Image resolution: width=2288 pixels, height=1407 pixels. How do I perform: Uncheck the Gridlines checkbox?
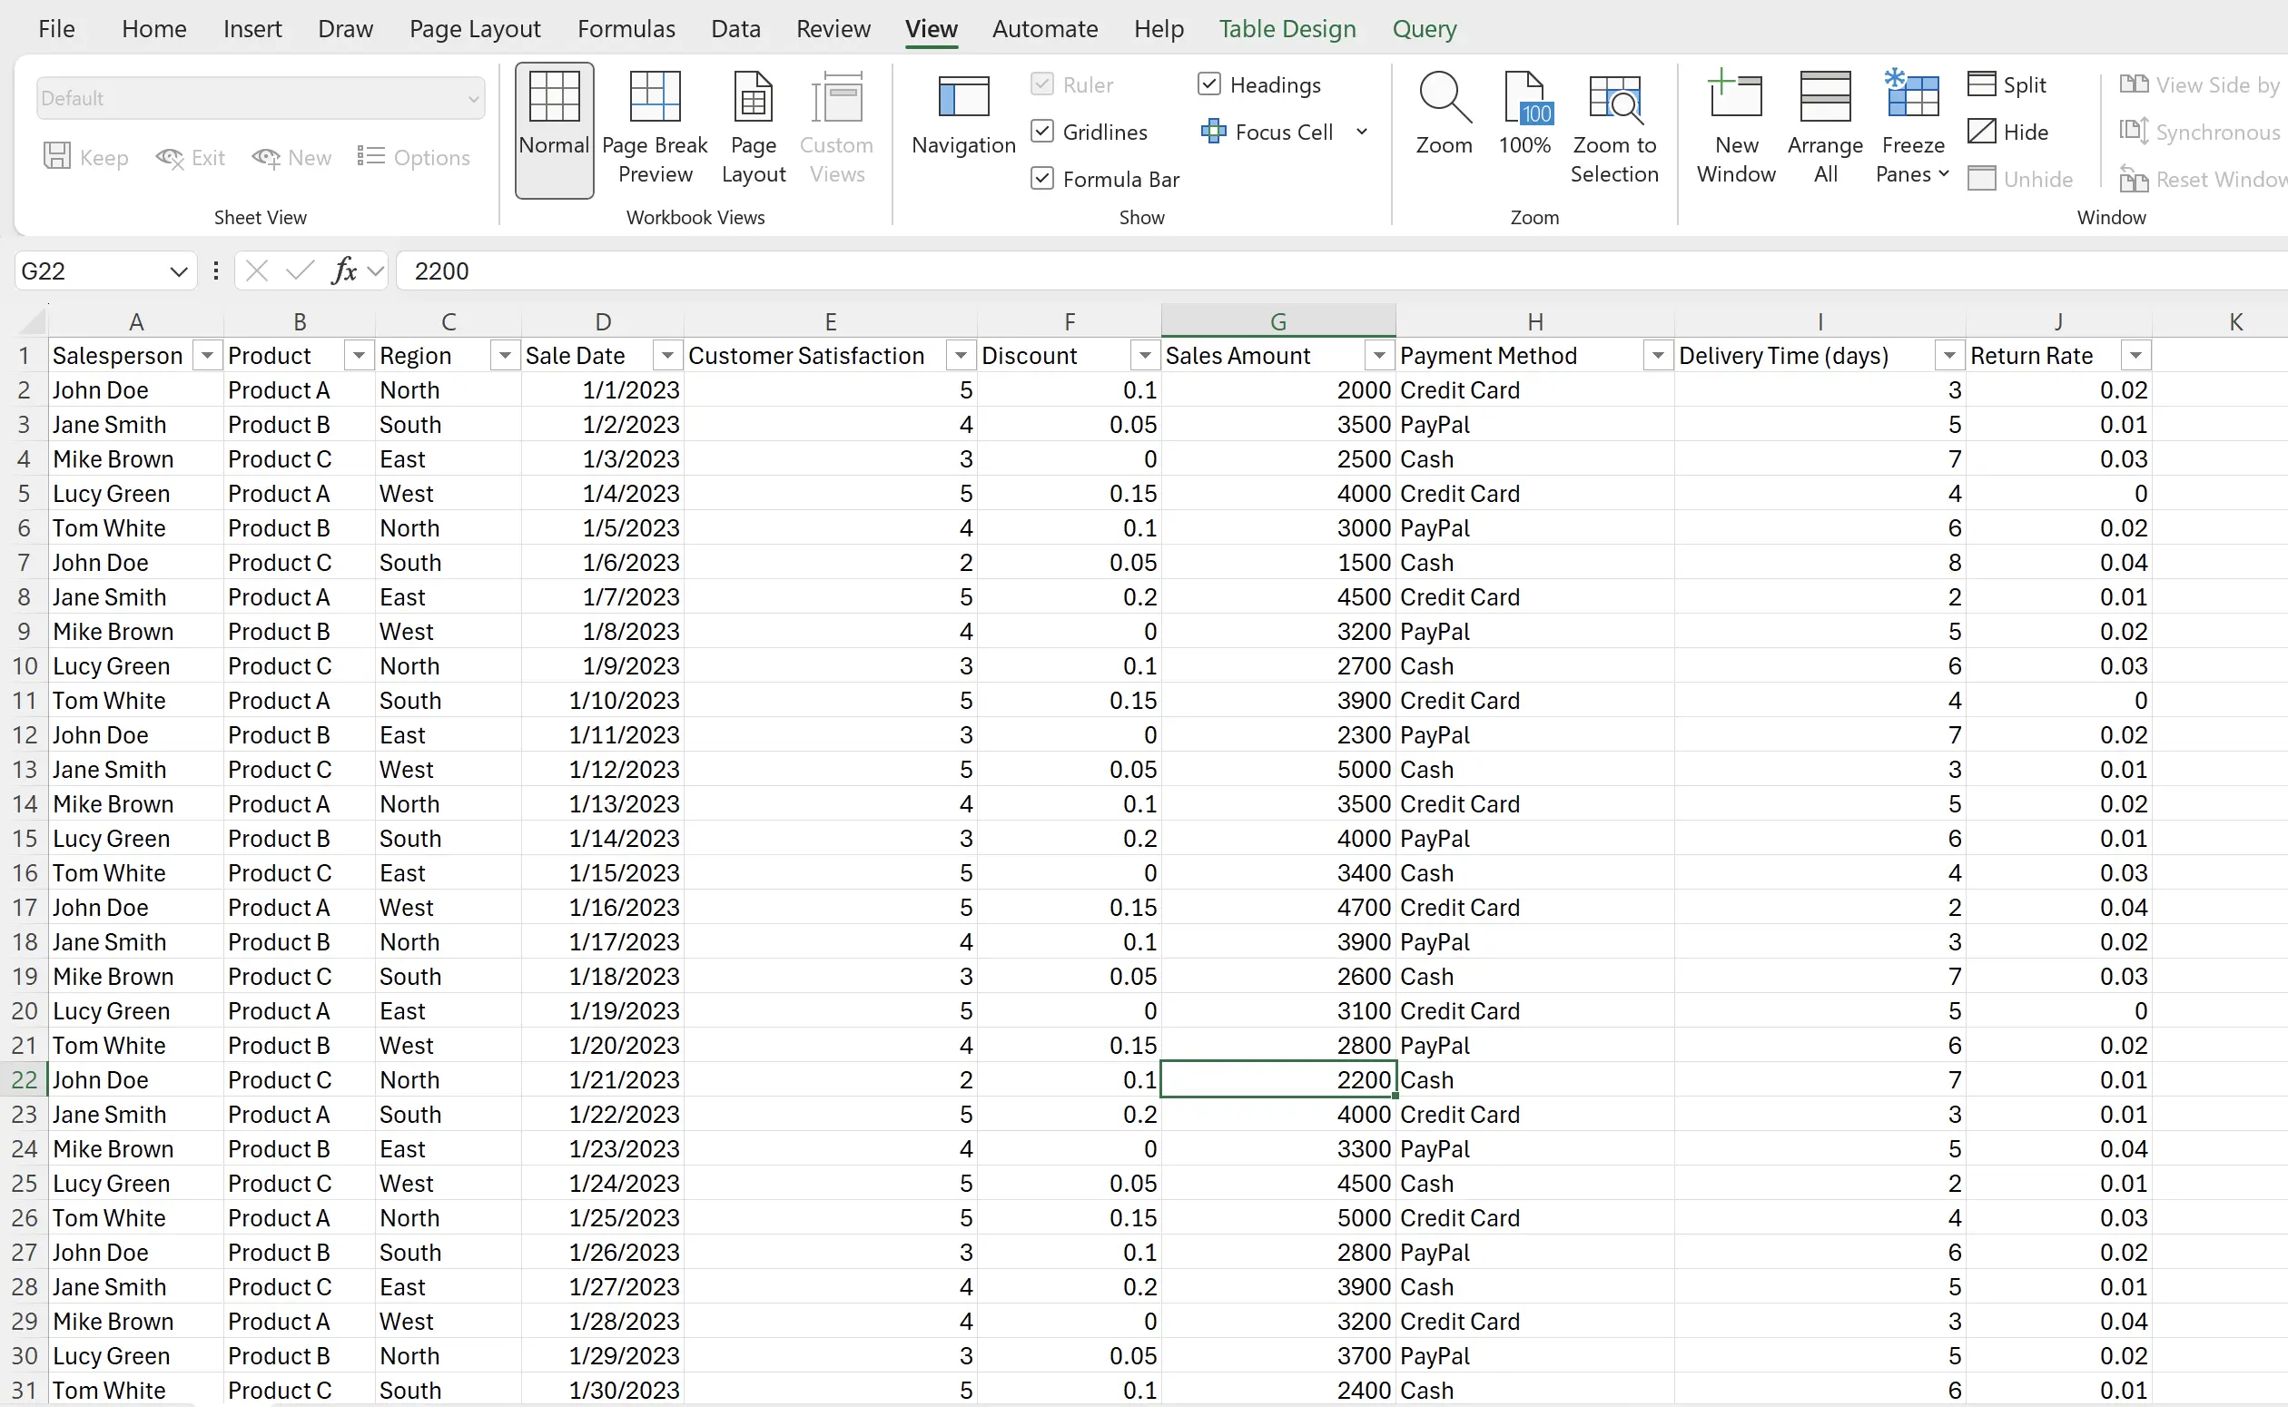coord(1042,132)
